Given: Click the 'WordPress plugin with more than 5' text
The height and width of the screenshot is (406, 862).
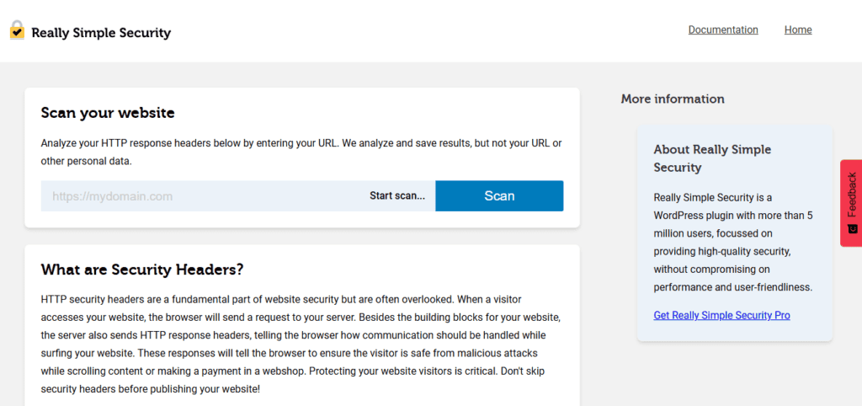Looking at the screenshot, I should 733,215.
